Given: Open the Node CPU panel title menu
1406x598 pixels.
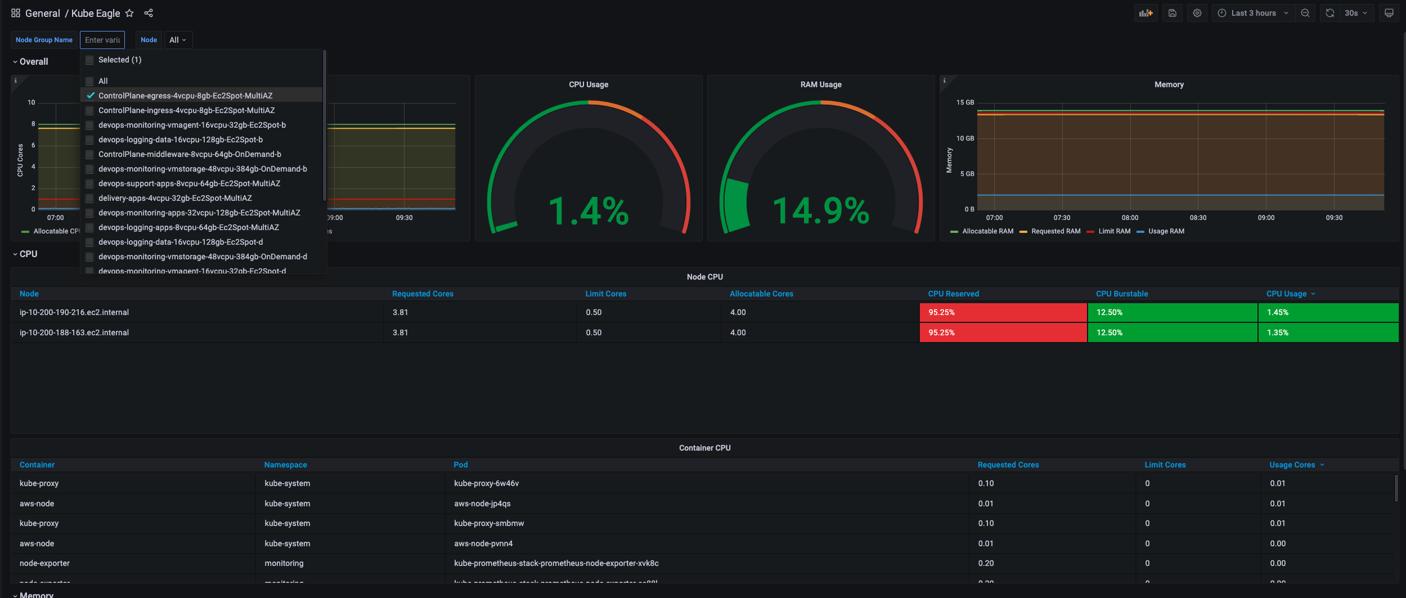Looking at the screenshot, I should pyautogui.click(x=705, y=277).
